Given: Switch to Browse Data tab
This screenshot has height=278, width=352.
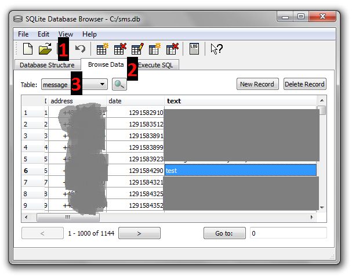Looking at the screenshot, I should (106, 64).
